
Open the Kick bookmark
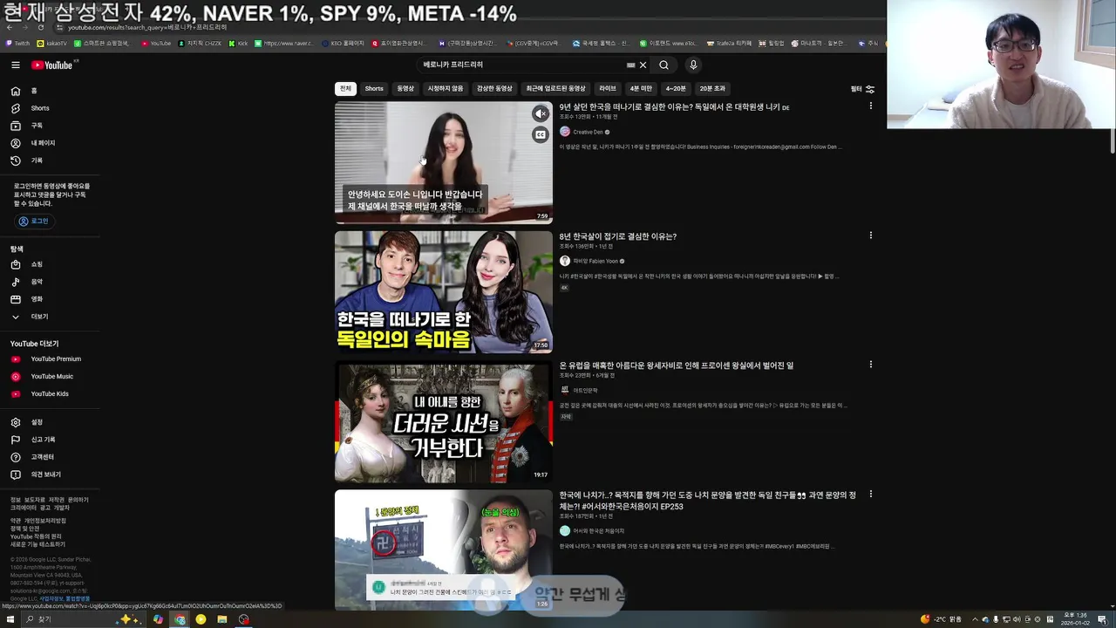coord(238,43)
